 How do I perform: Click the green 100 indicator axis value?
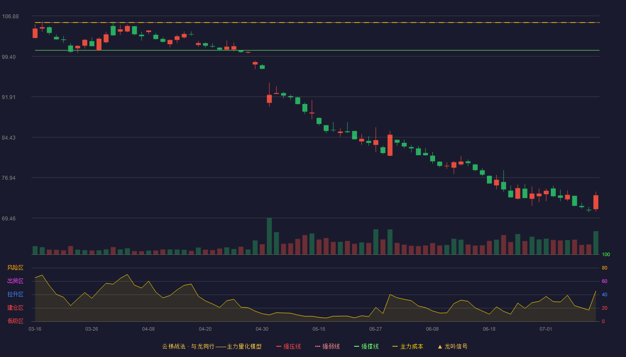(606, 255)
